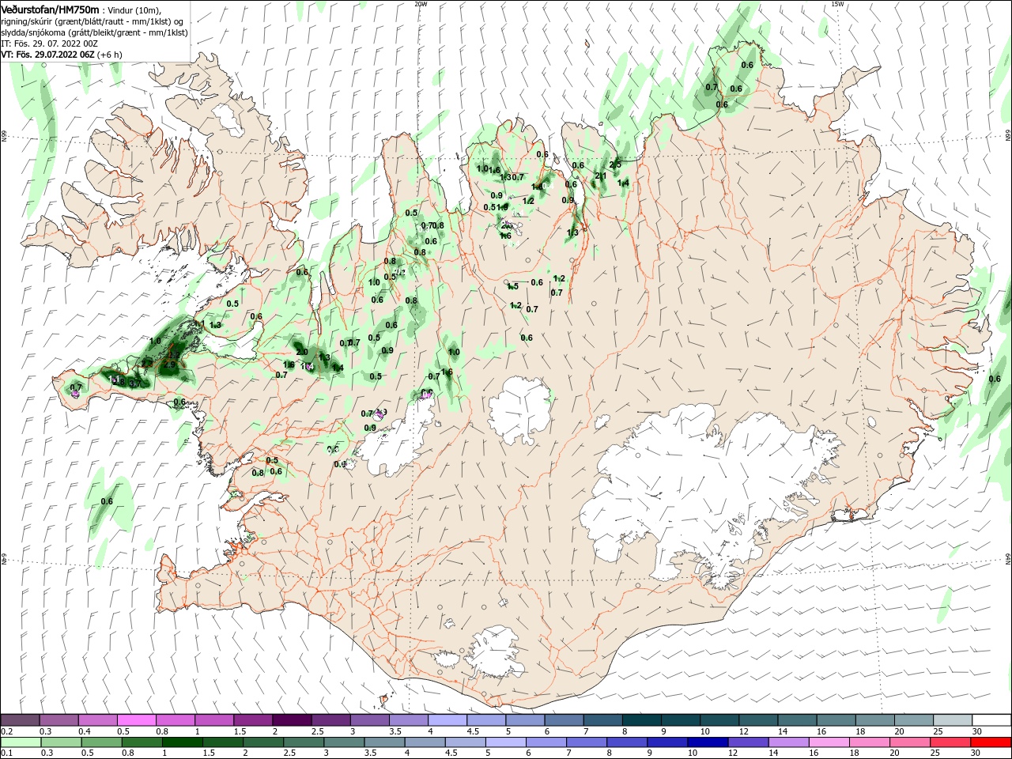Click the bright red swatch ending the bottom legend row
This screenshot has width=1012, height=759.
coord(991,743)
